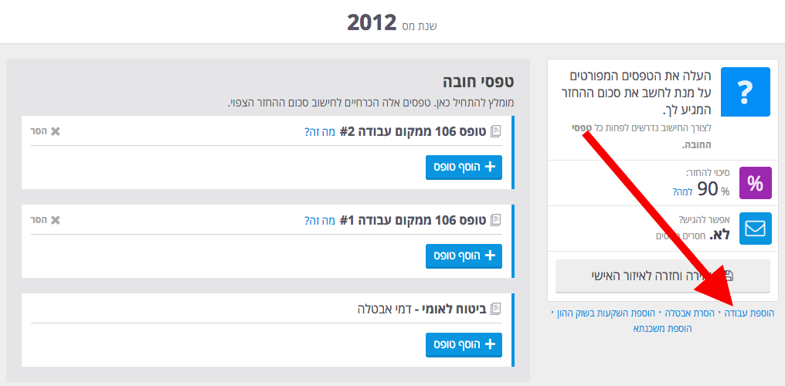Click the טפסי חובה section heading

(x=478, y=83)
